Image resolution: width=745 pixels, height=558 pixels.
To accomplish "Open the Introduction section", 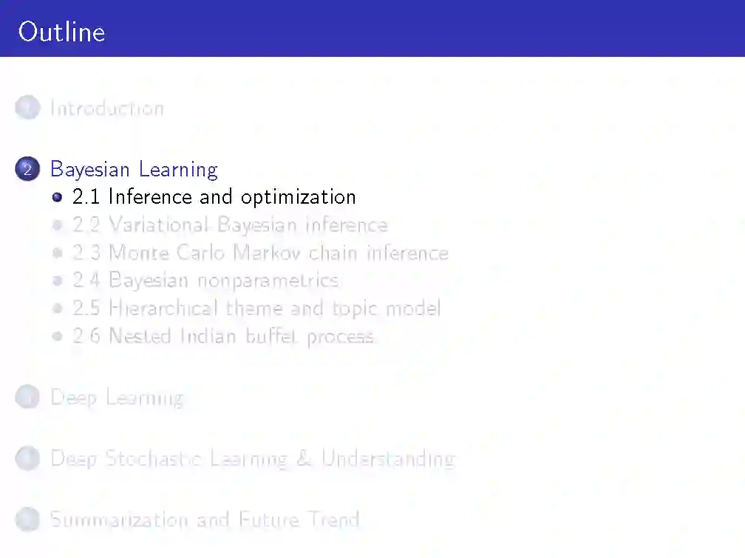I will coord(107,108).
